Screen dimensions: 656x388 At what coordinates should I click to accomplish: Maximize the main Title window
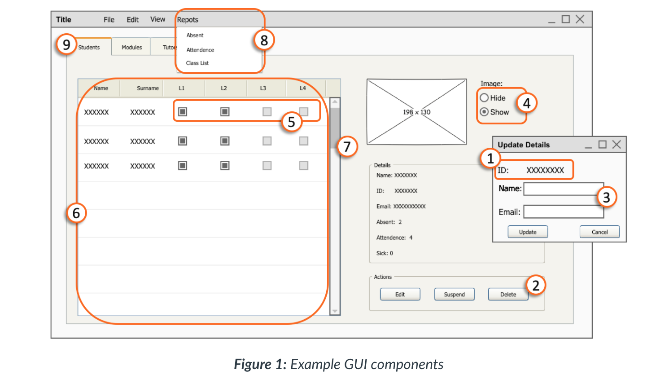566,19
